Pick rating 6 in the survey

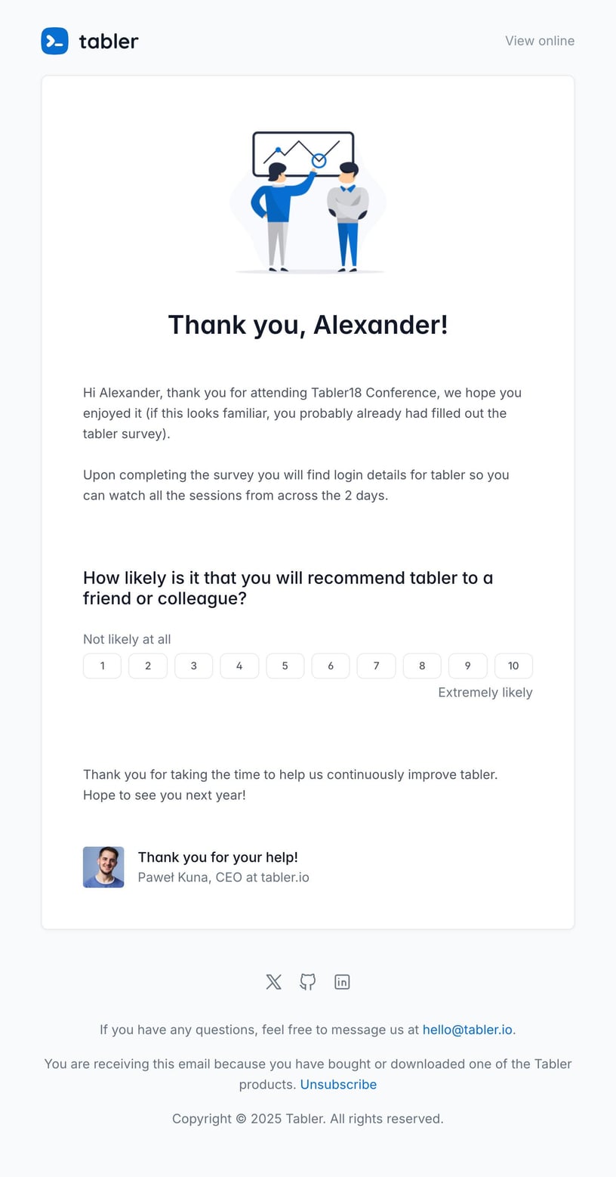tap(331, 666)
